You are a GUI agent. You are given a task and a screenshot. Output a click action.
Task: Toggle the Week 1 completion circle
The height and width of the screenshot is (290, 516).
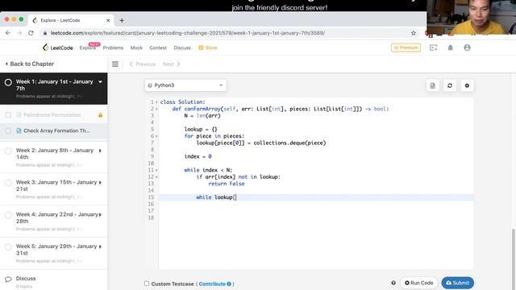pyautogui.click(x=8, y=82)
